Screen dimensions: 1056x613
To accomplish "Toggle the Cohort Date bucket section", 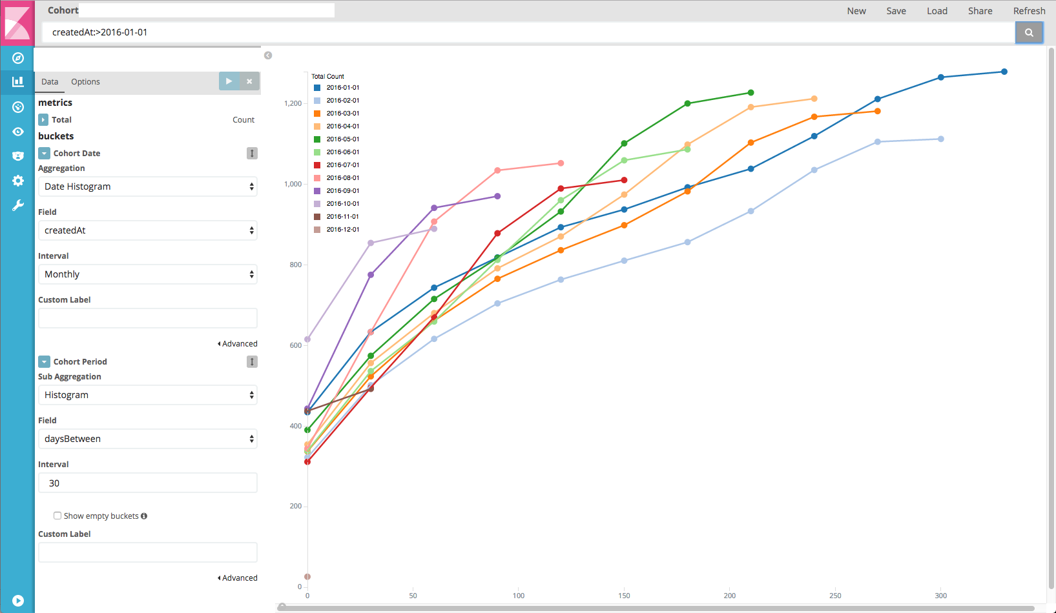I will pyautogui.click(x=44, y=154).
